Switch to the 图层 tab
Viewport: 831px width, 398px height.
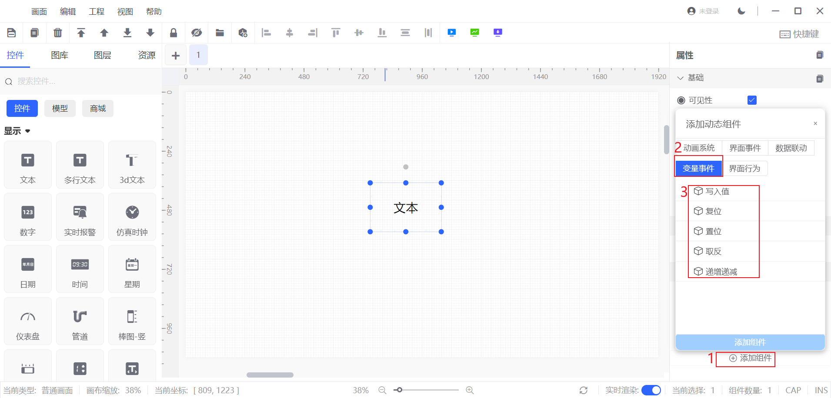click(x=102, y=55)
